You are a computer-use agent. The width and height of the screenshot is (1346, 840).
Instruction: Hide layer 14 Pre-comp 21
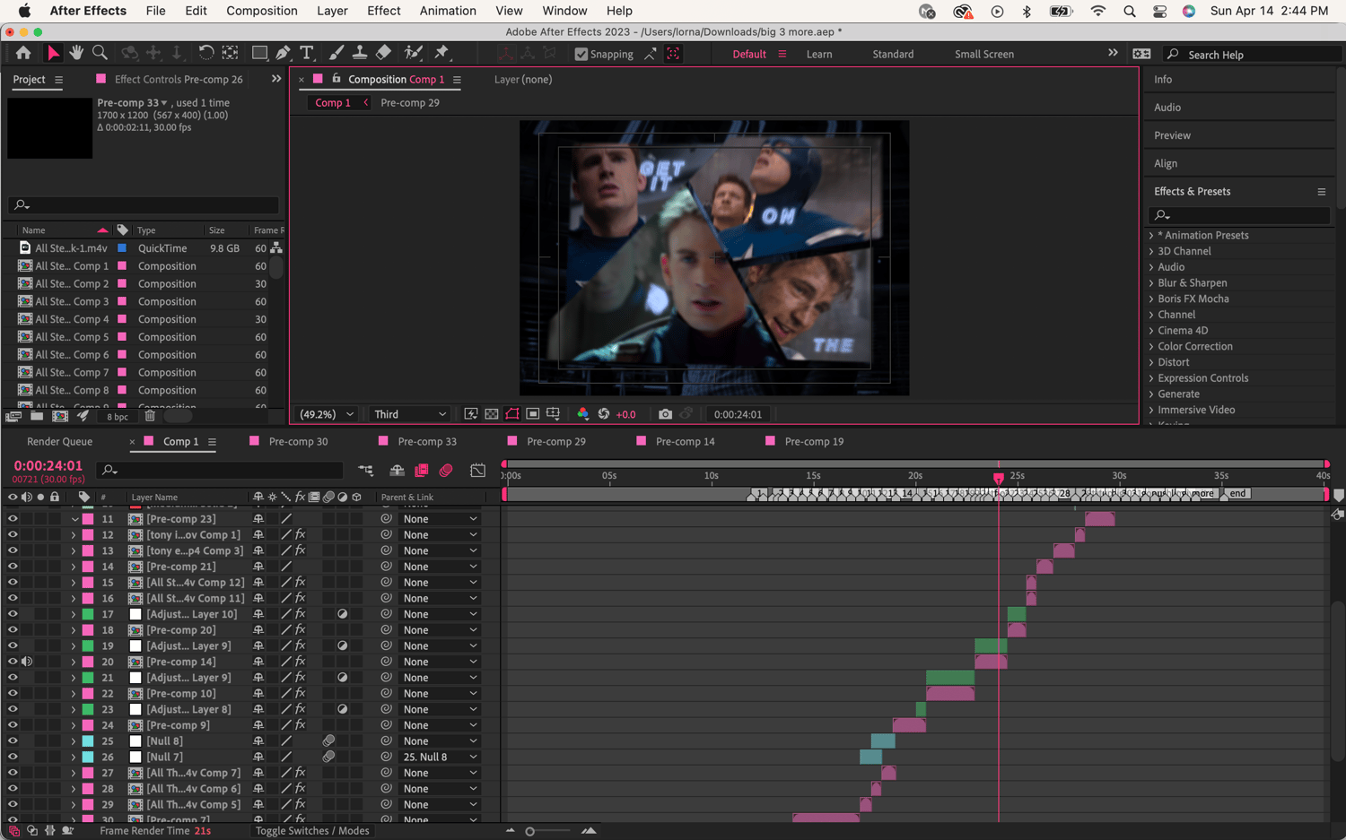click(x=13, y=567)
